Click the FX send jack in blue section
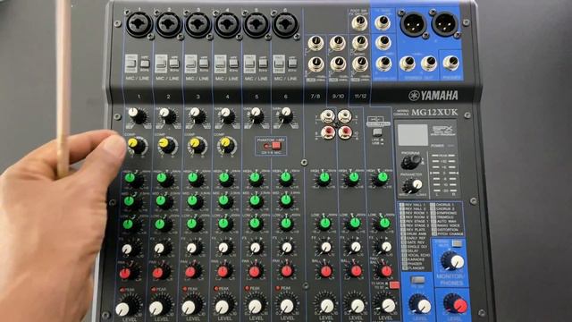The image size is (572, 322). 383,23
